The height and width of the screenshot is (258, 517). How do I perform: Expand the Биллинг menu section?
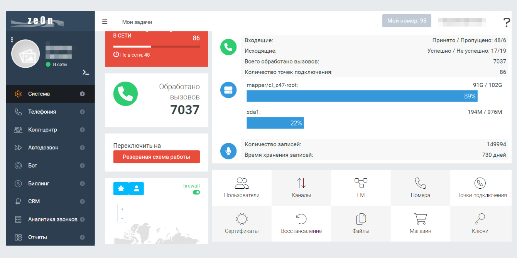[50, 184]
